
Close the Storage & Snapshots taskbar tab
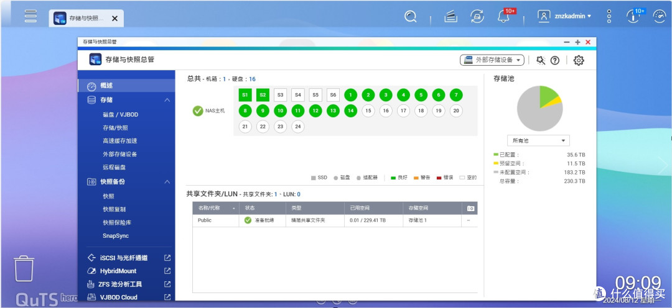pyautogui.click(x=114, y=19)
